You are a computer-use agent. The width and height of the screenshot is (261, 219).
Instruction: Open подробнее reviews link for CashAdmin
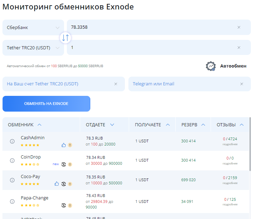tap(230, 144)
